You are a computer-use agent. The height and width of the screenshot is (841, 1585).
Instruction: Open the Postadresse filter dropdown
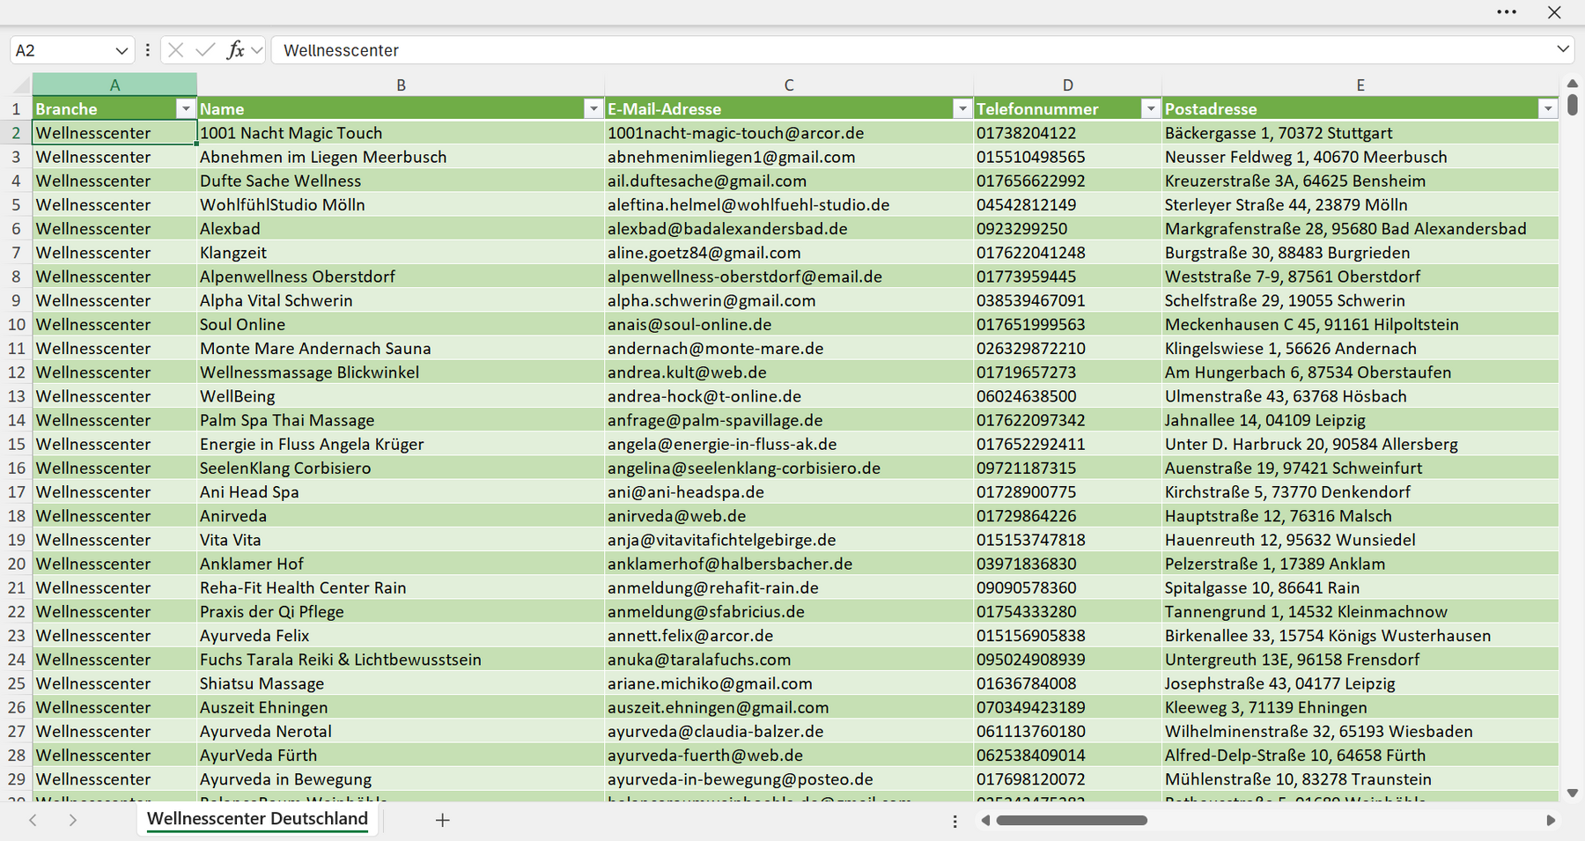[1548, 108]
